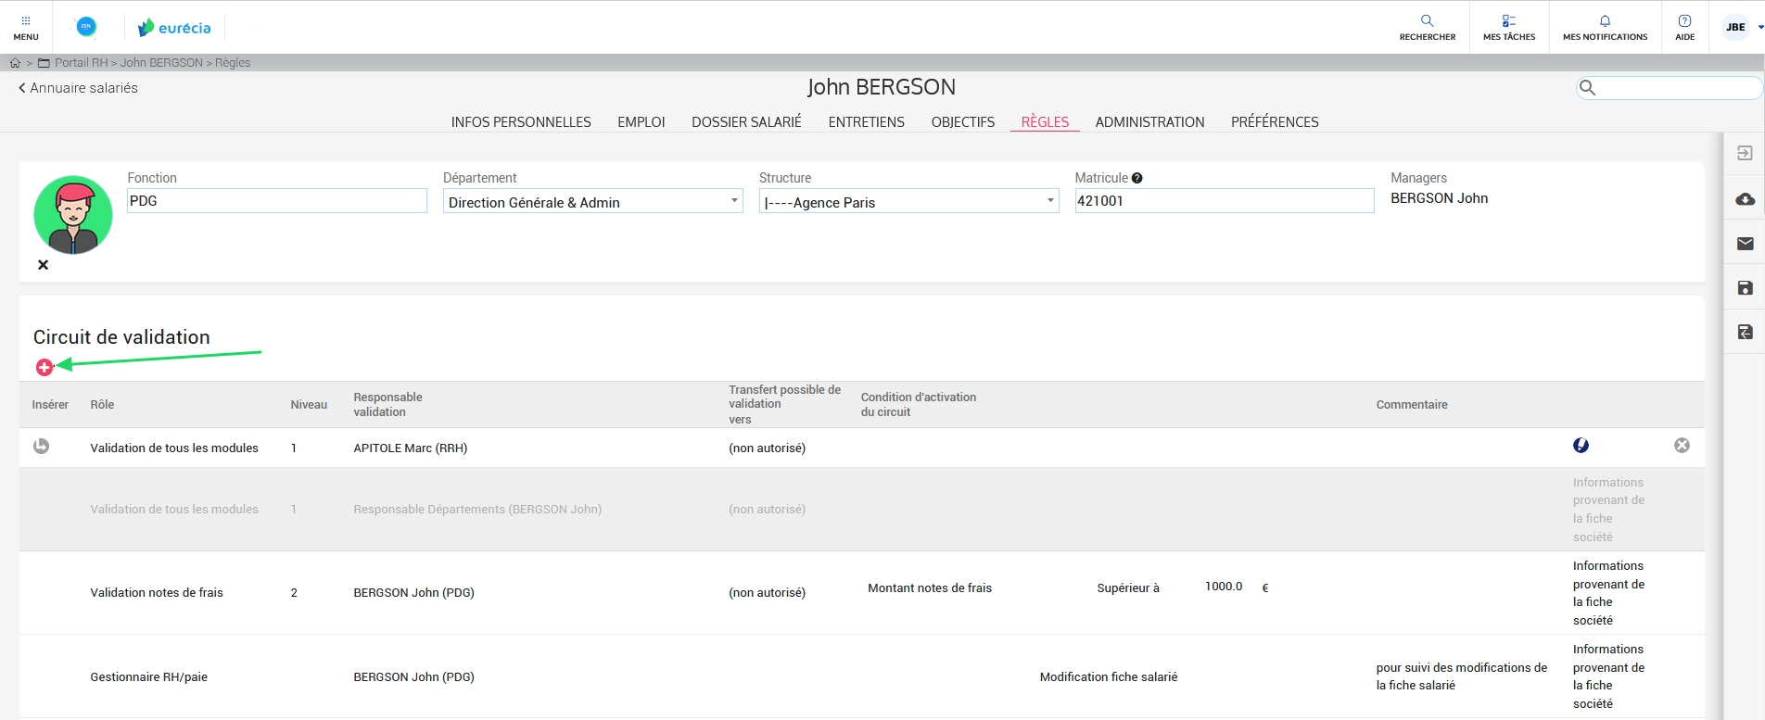Image resolution: width=1765 pixels, height=720 pixels.
Task: Delete the APITOLE Marc validation row
Action: (1682, 446)
